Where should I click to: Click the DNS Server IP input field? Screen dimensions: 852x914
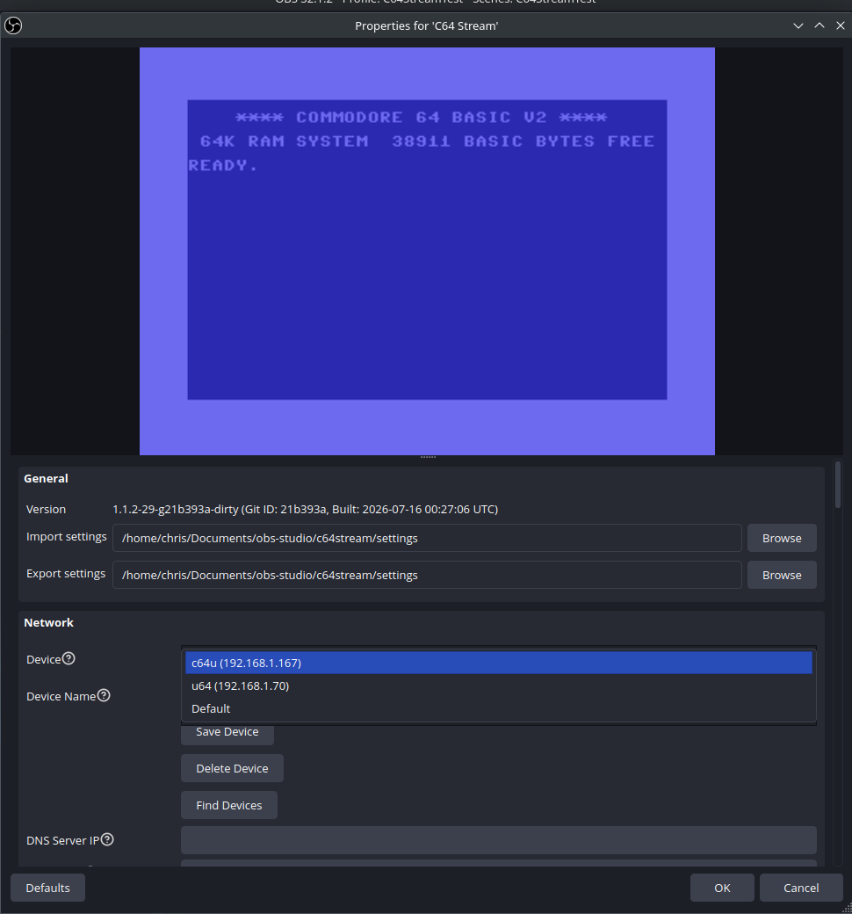(498, 840)
